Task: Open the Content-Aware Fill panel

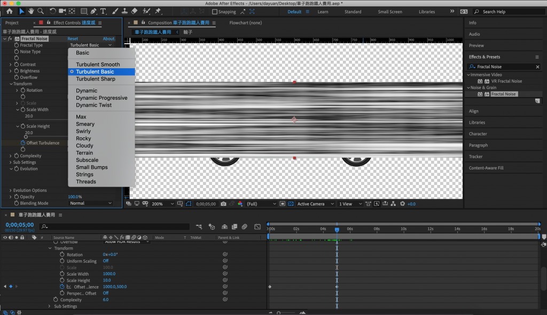Action: [486, 168]
